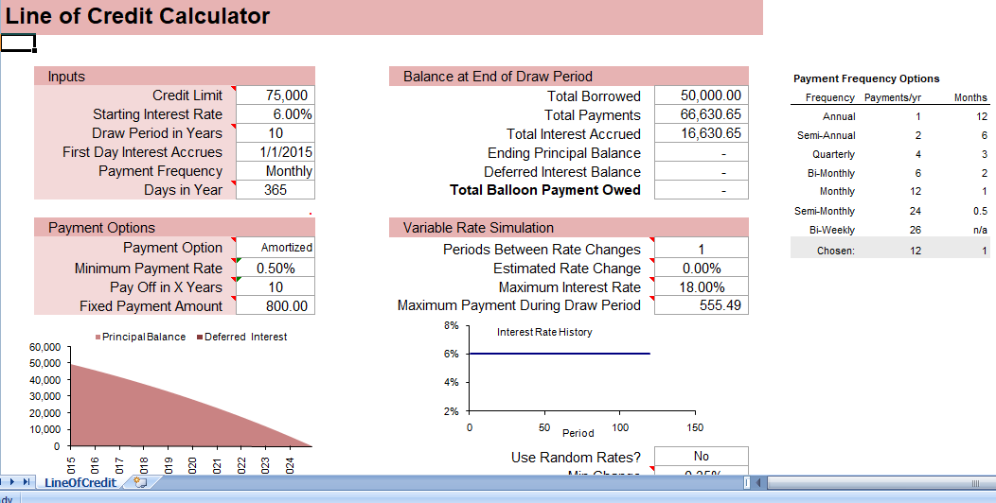996x503 pixels.
Task: Select the Fixed Payment Amount cell 800.00
Action: point(276,305)
